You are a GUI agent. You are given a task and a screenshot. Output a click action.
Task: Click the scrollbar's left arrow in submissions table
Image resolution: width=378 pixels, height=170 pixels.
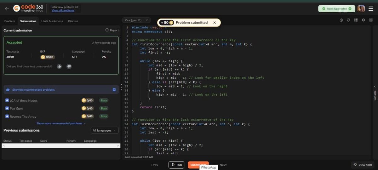[x=4, y=146]
